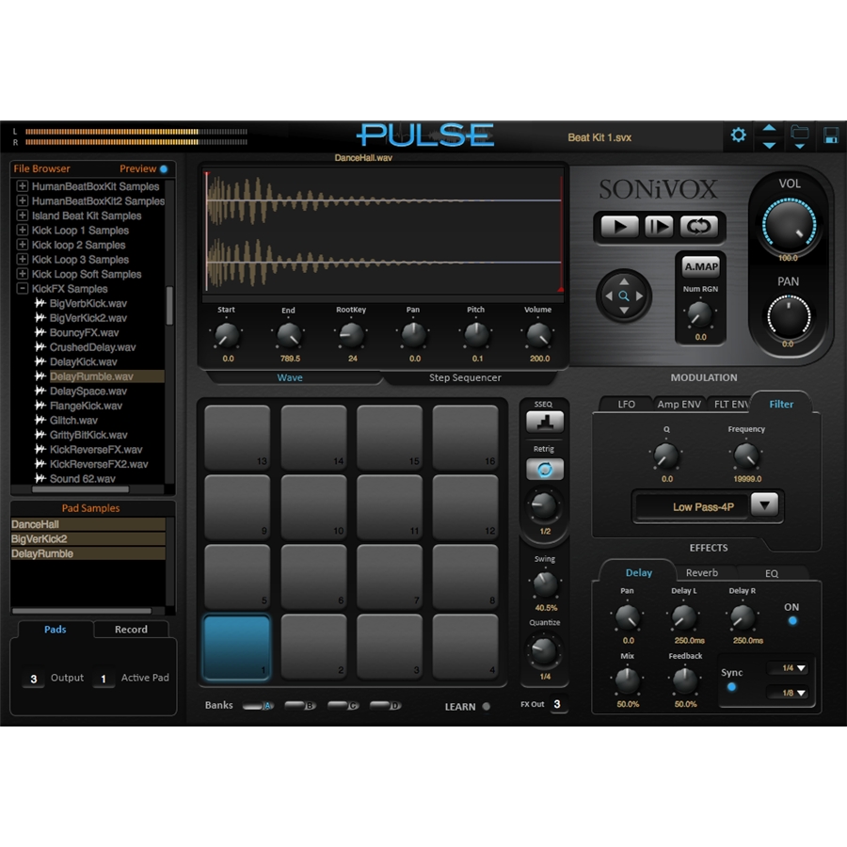Click the Active Pad number field
This screenshot has width=847, height=847.
[x=104, y=679]
